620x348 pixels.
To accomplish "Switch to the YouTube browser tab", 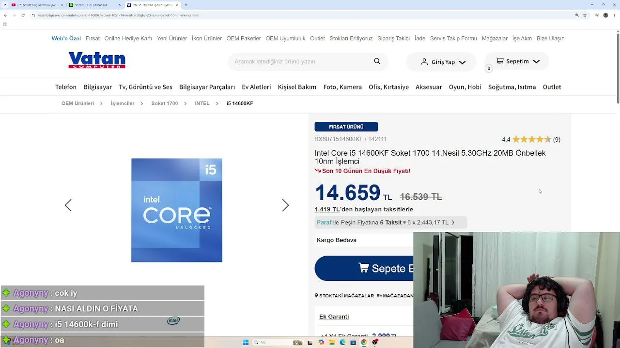I will pyautogui.click(x=37, y=5).
